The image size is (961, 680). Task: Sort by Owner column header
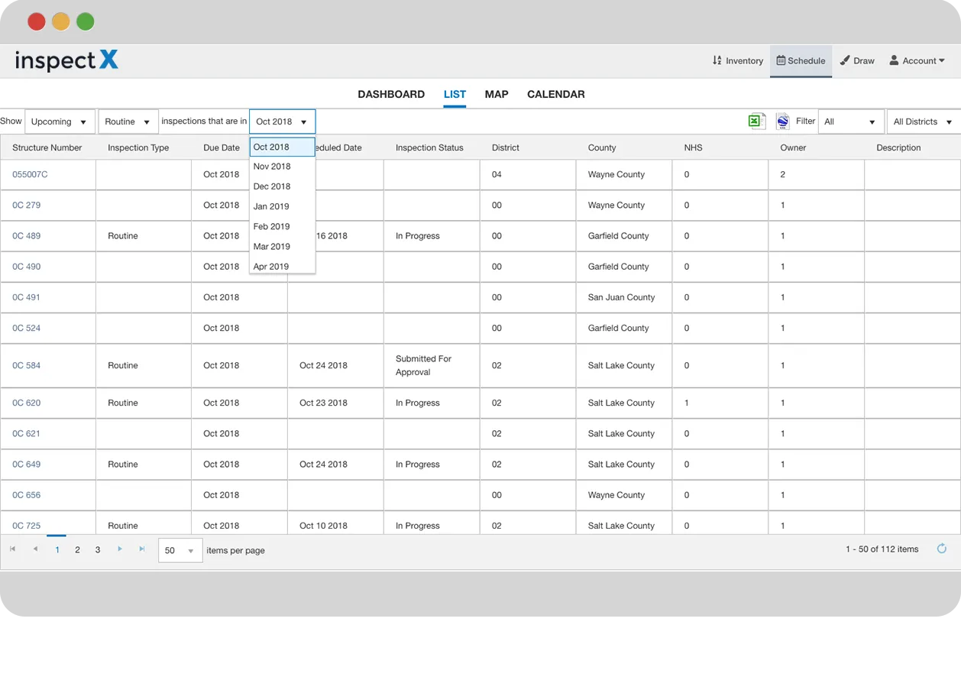tap(793, 147)
